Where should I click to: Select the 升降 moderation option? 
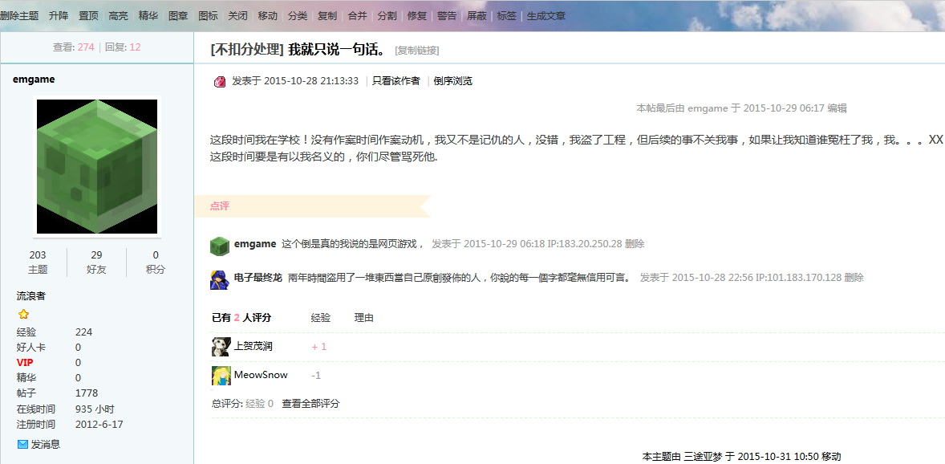coord(59,16)
